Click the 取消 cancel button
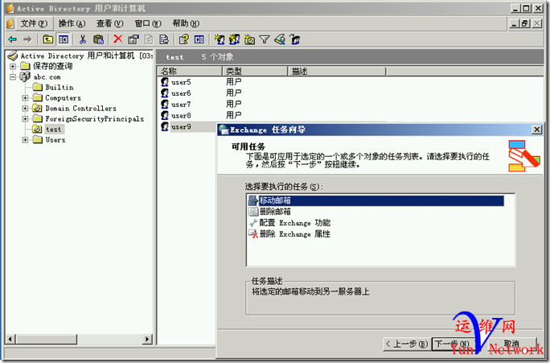 pyautogui.click(x=511, y=344)
